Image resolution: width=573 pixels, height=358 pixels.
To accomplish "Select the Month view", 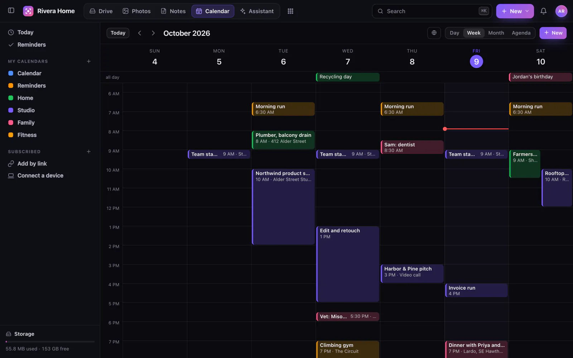I will point(496,33).
